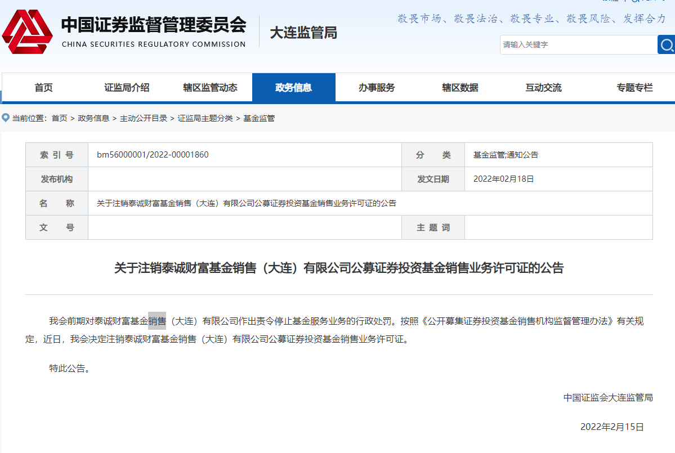Viewport: 675px width, 453px height.
Task: Open the 专题专栏 navigation tab
Action: pyautogui.click(x=634, y=88)
